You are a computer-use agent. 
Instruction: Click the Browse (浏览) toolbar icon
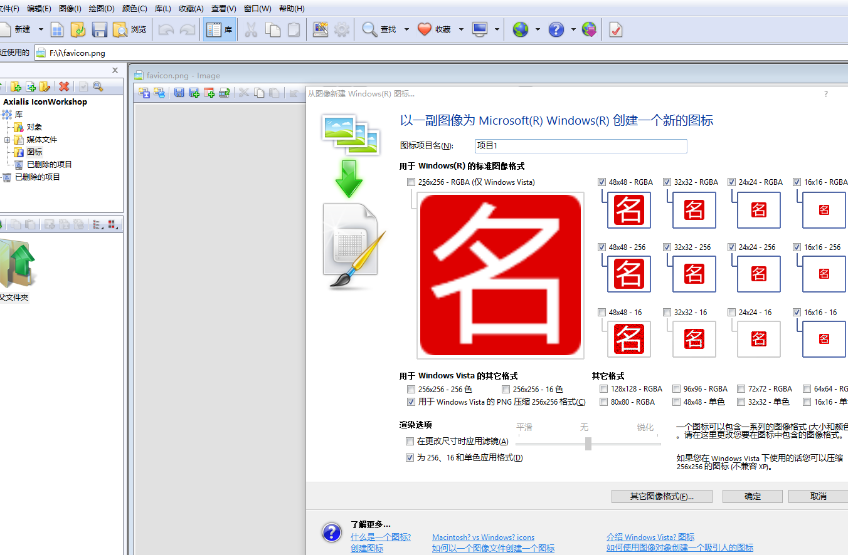[130, 29]
